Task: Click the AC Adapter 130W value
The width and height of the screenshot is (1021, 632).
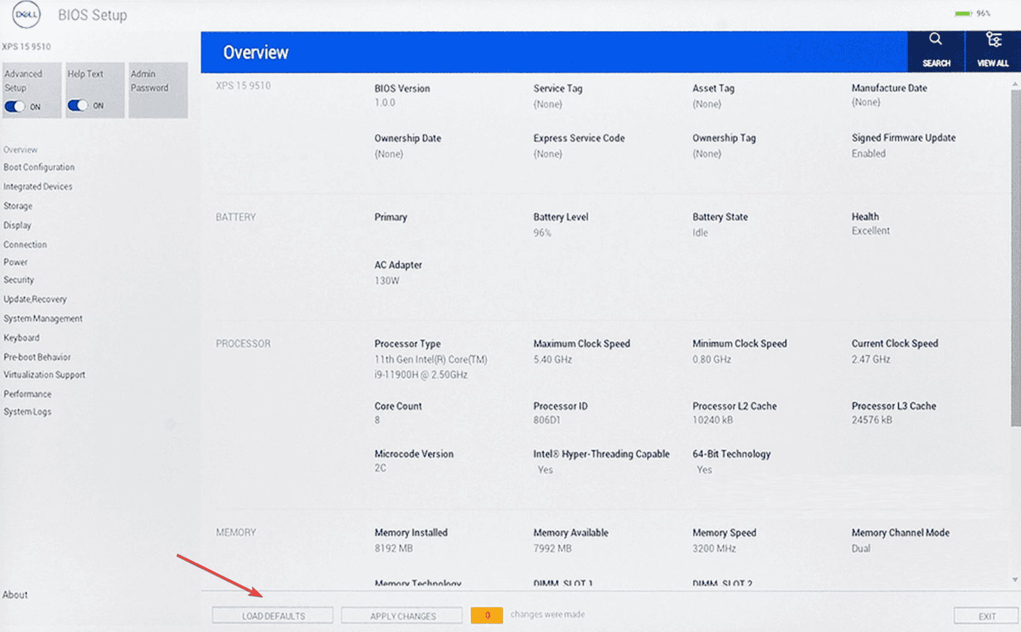Action: click(387, 281)
